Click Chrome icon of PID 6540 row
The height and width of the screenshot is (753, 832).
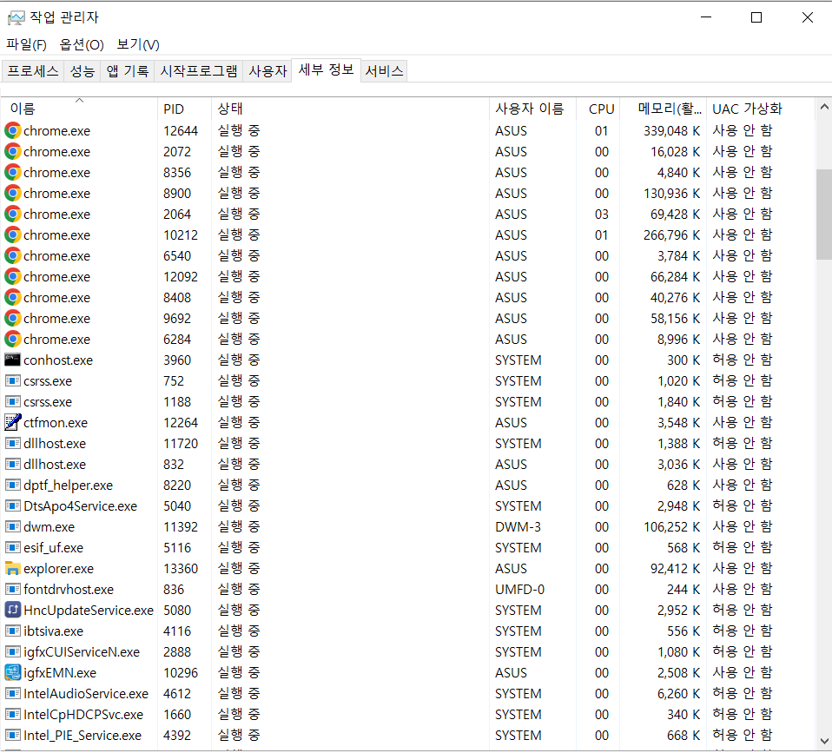(13, 255)
